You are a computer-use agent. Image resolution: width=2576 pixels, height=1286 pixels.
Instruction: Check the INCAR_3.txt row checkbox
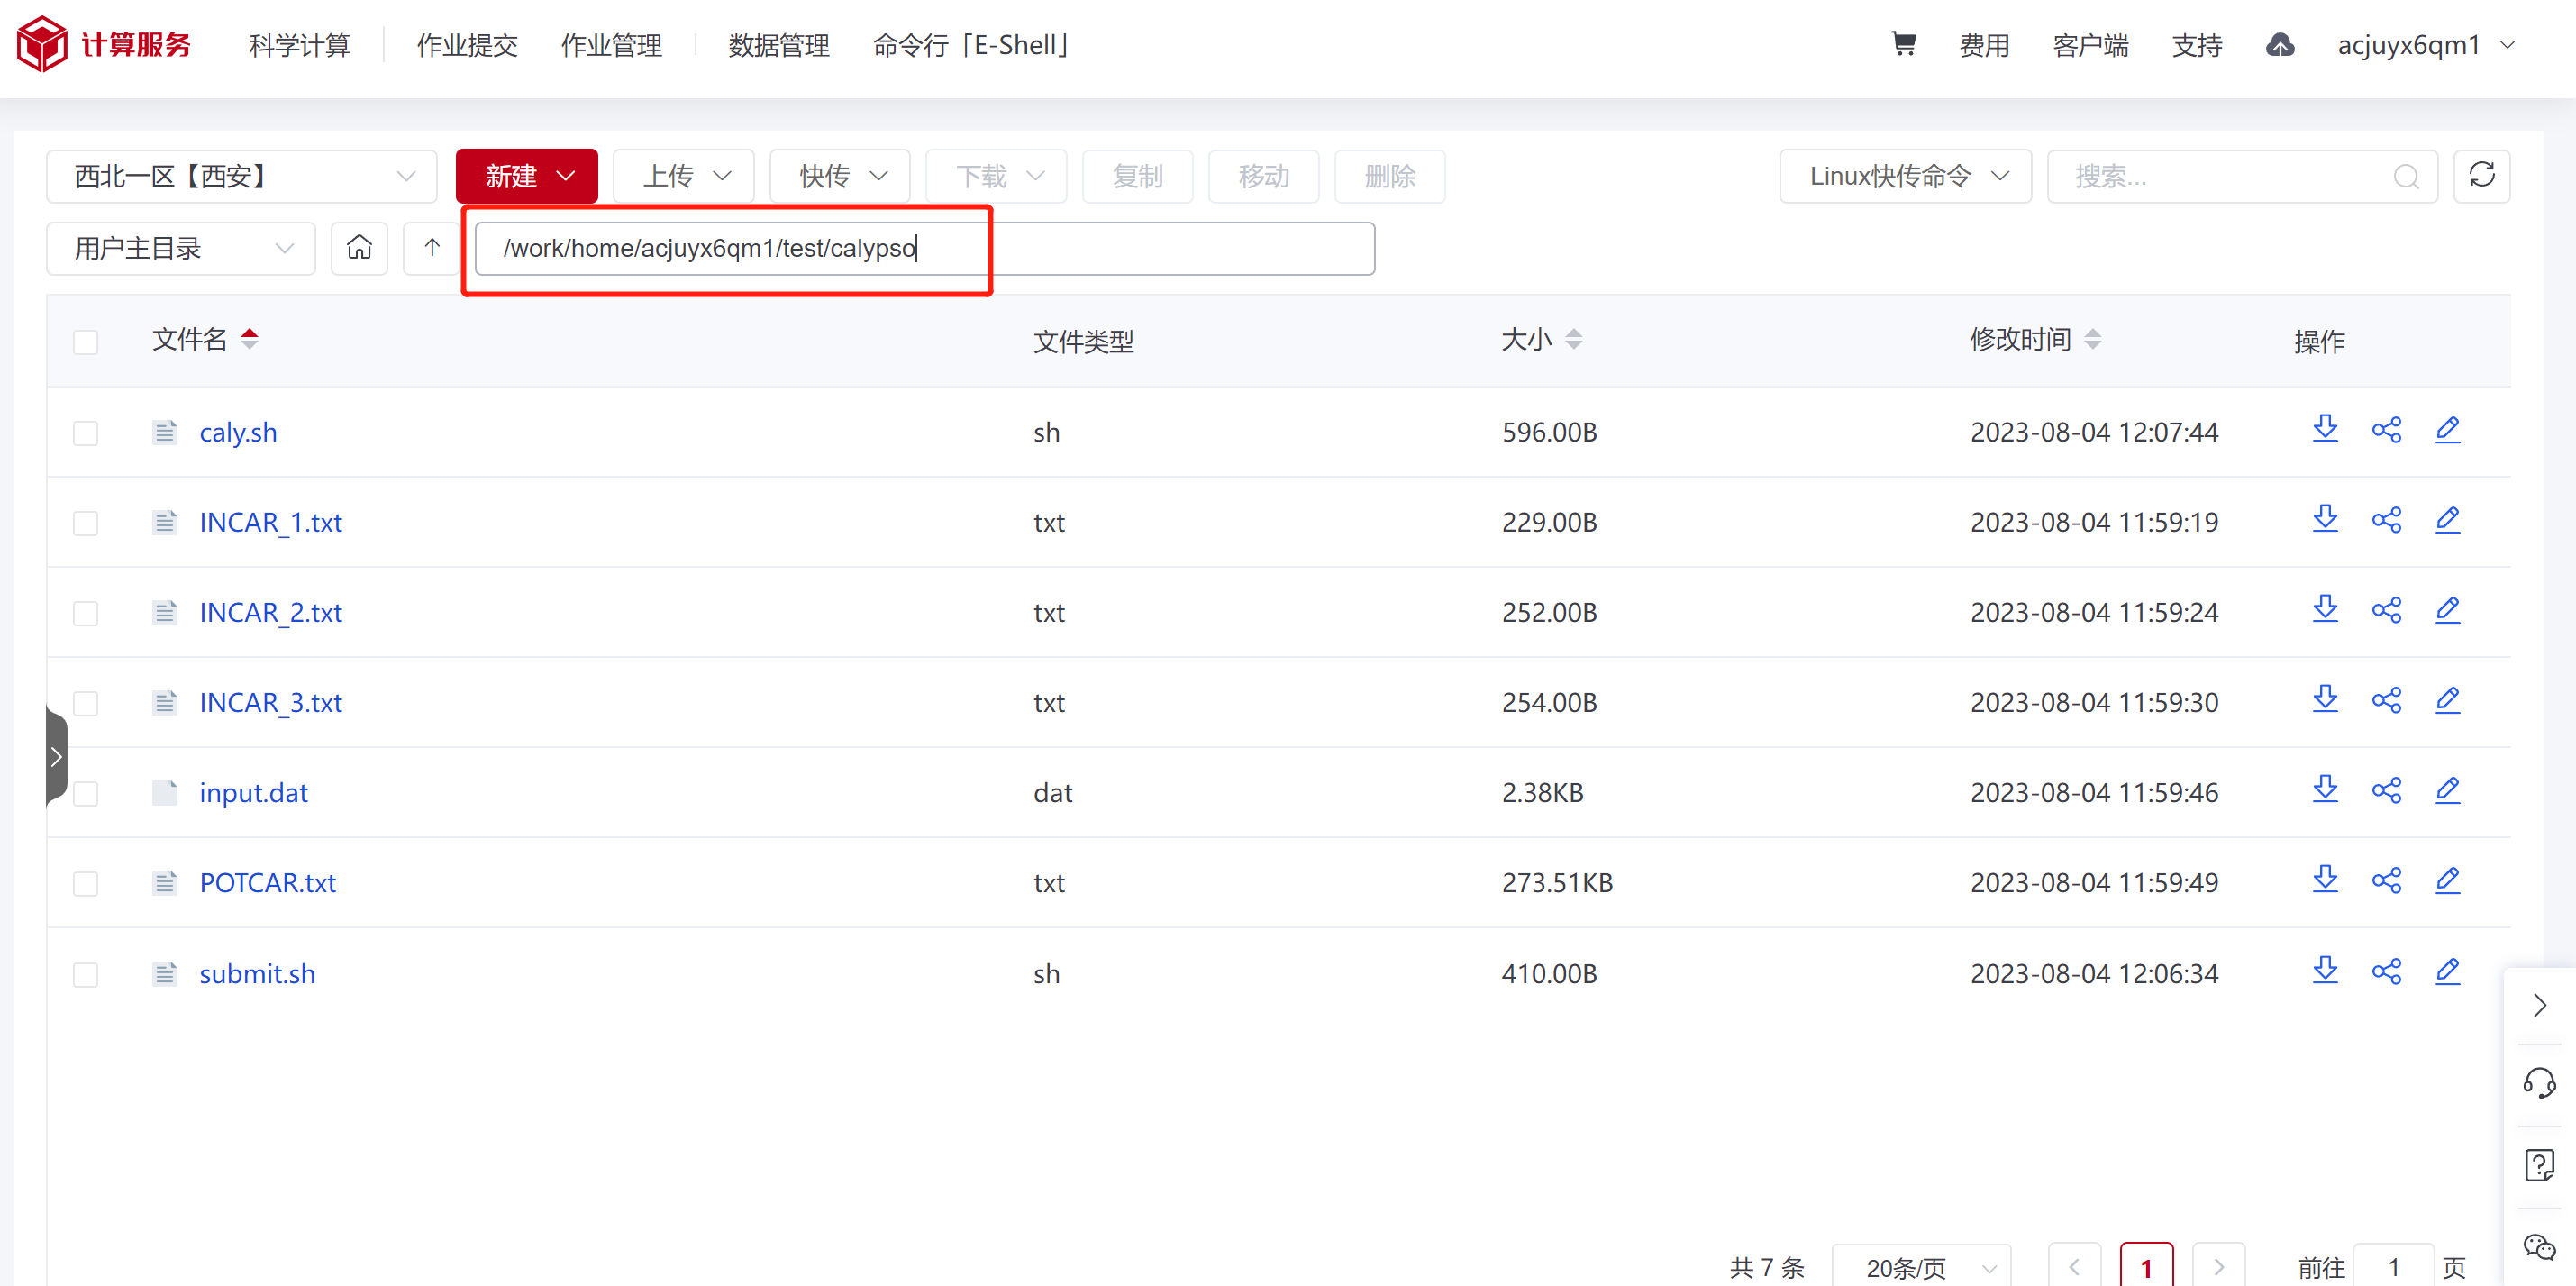tap(85, 703)
